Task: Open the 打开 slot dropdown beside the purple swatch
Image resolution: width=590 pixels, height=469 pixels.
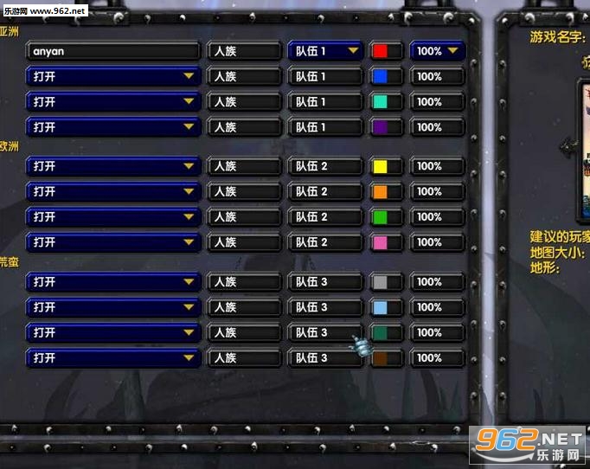Action: (112, 127)
